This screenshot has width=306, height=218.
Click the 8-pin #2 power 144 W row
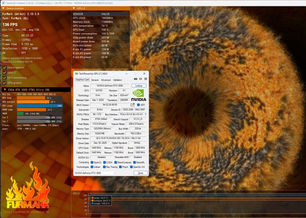[x=101, y=53]
